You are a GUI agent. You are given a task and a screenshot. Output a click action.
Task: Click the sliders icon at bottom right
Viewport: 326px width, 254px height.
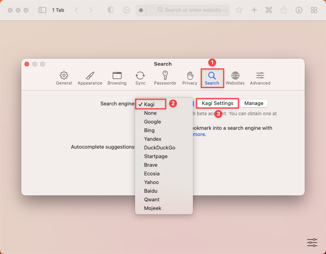[312, 243]
